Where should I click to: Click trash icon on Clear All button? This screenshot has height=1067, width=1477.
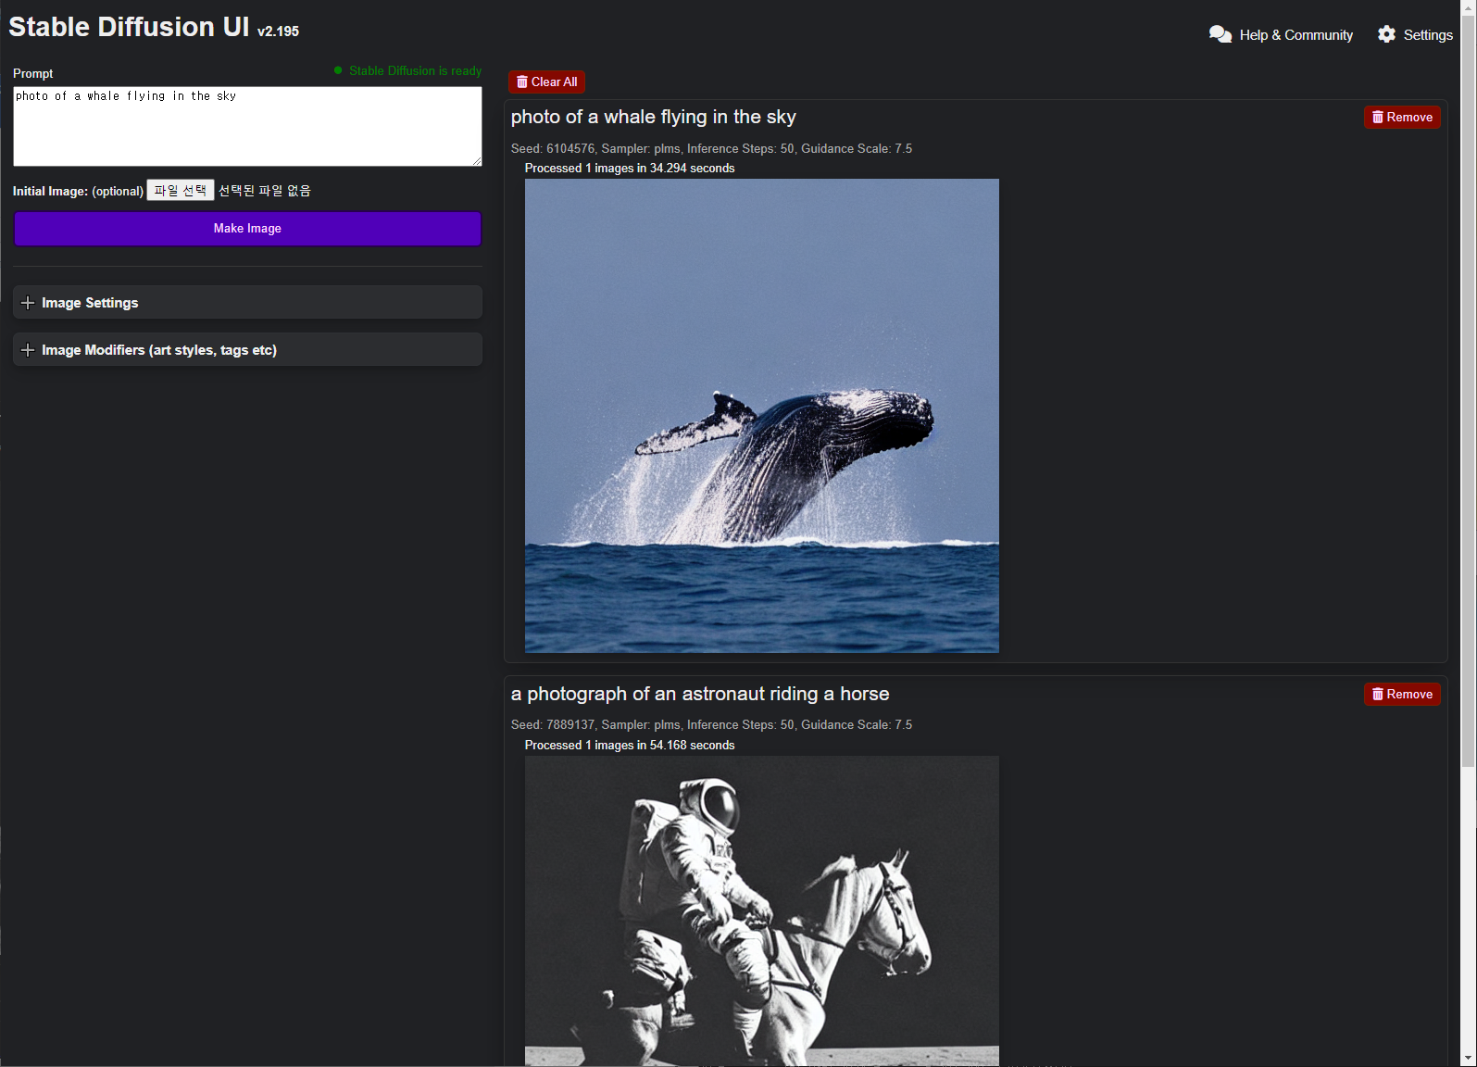pyautogui.click(x=522, y=82)
